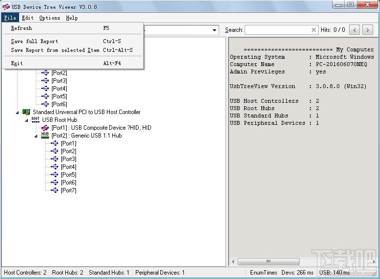Select upper [Port6] under first root hub
The image size is (380, 279).
click(59, 104)
